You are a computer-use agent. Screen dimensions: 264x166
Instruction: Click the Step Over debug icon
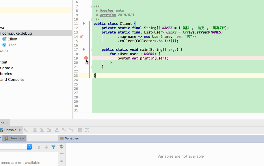35,130
